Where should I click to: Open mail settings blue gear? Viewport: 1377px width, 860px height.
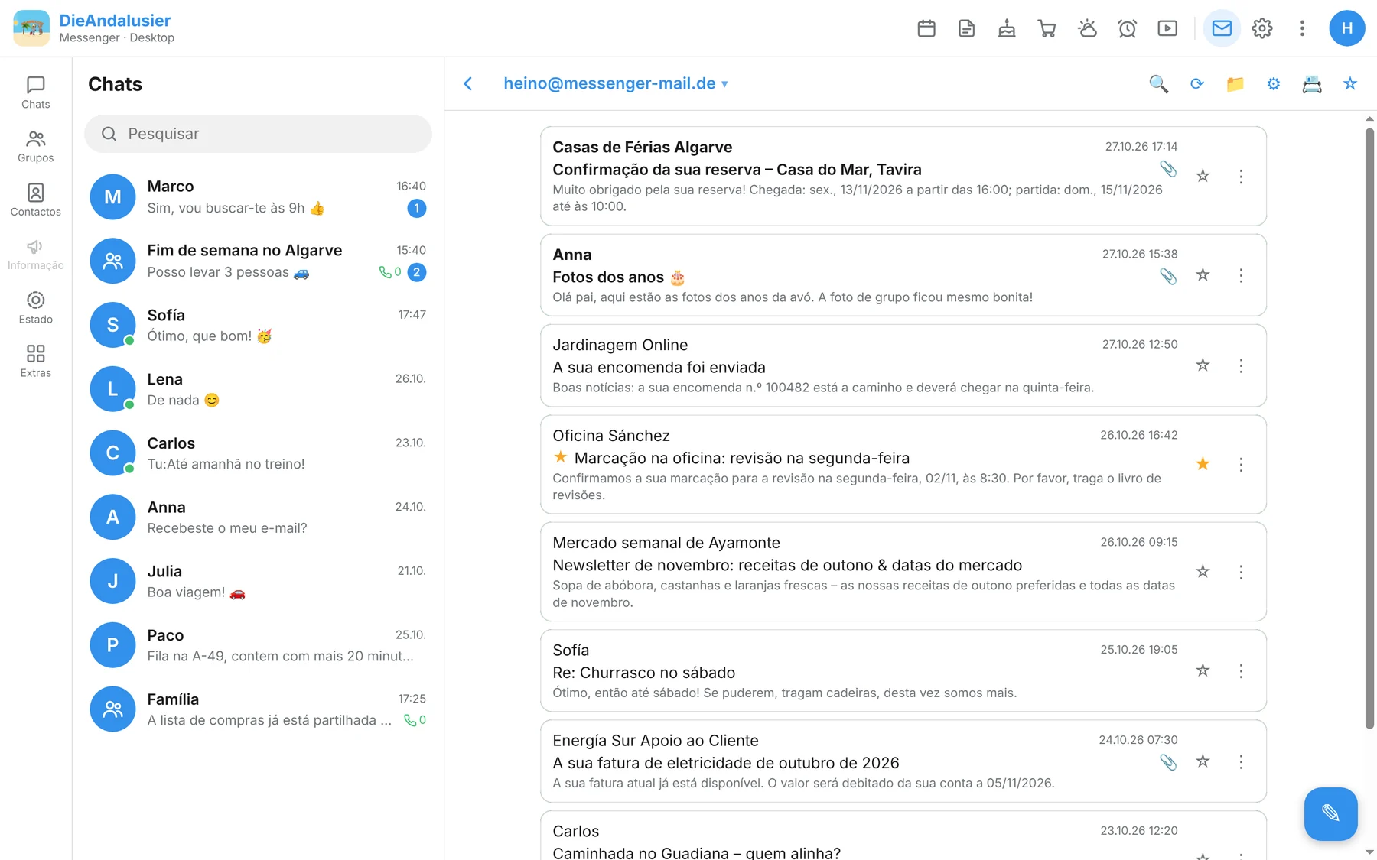[x=1274, y=84]
